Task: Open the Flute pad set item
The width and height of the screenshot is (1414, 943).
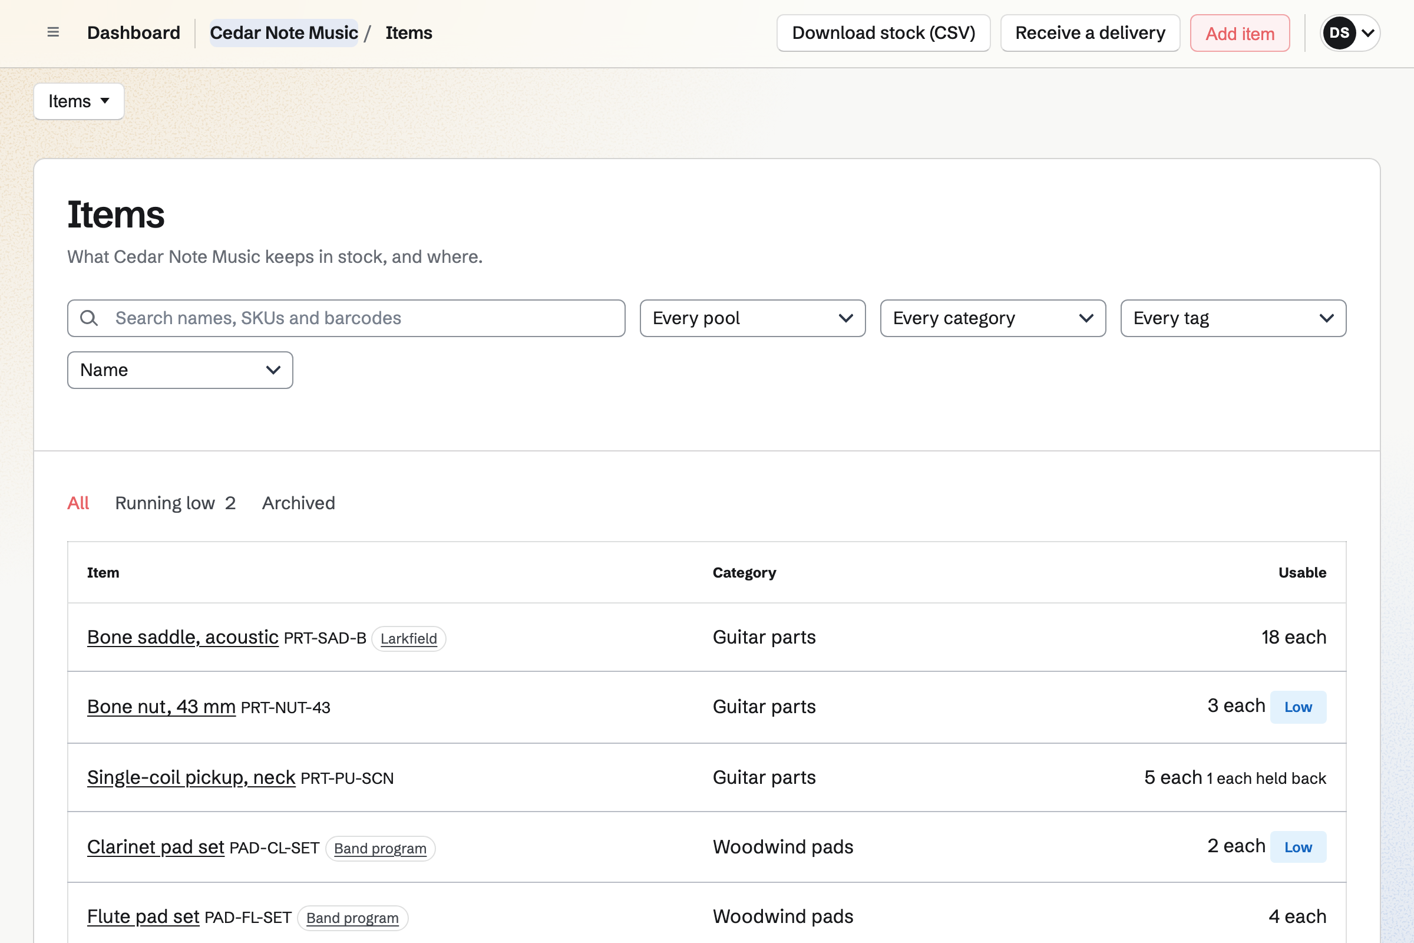Action: 143,916
